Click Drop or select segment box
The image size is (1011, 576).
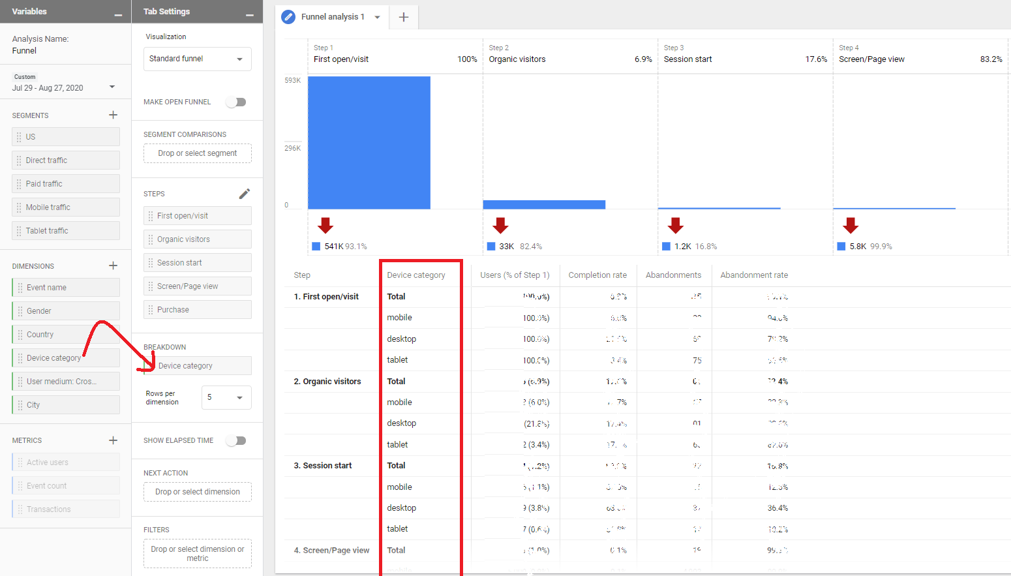(x=197, y=153)
